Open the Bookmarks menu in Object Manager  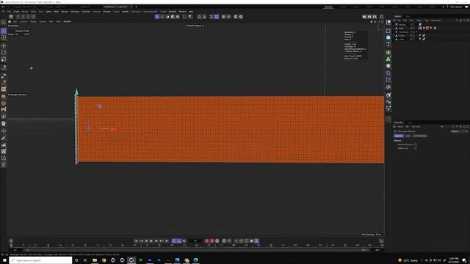(436, 21)
